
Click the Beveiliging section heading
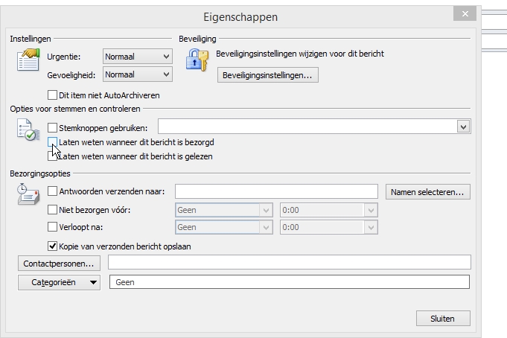point(197,39)
